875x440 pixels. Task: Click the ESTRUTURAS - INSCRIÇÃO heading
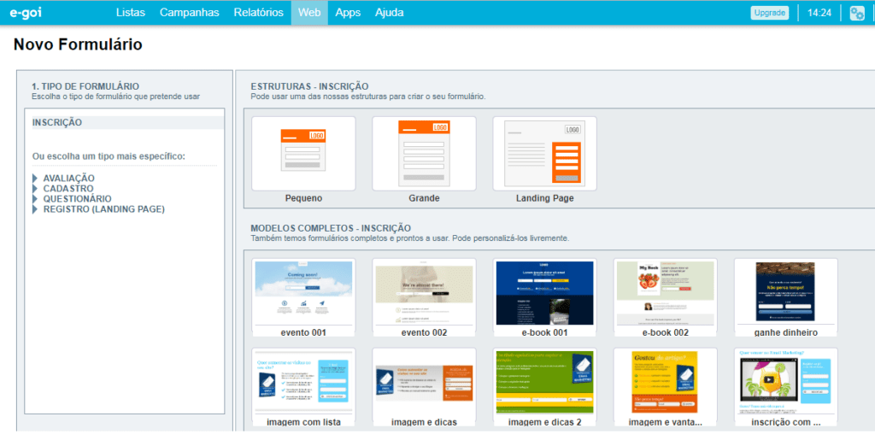point(309,86)
